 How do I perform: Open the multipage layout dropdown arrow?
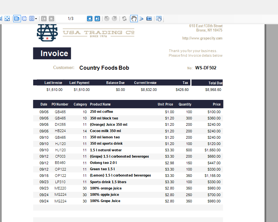pyautogui.click(x=36, y=19)
